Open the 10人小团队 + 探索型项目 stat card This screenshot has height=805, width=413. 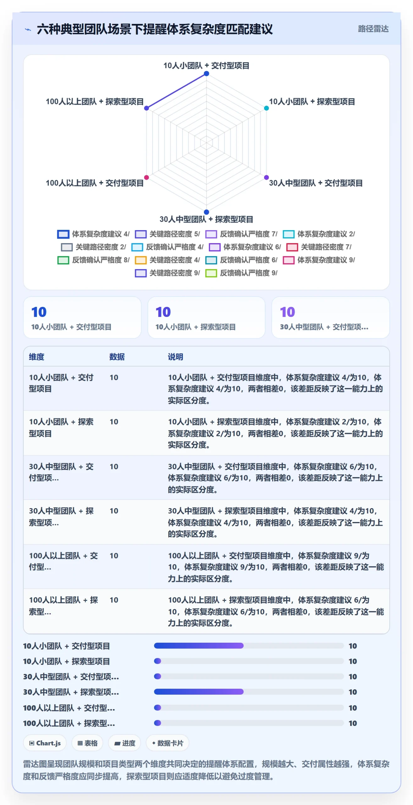206,317
